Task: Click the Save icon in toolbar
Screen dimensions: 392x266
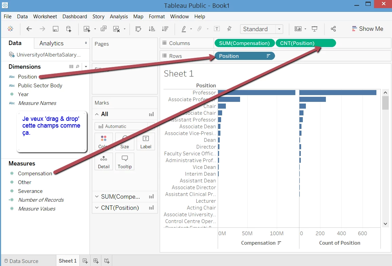Action: pos(56,29)
